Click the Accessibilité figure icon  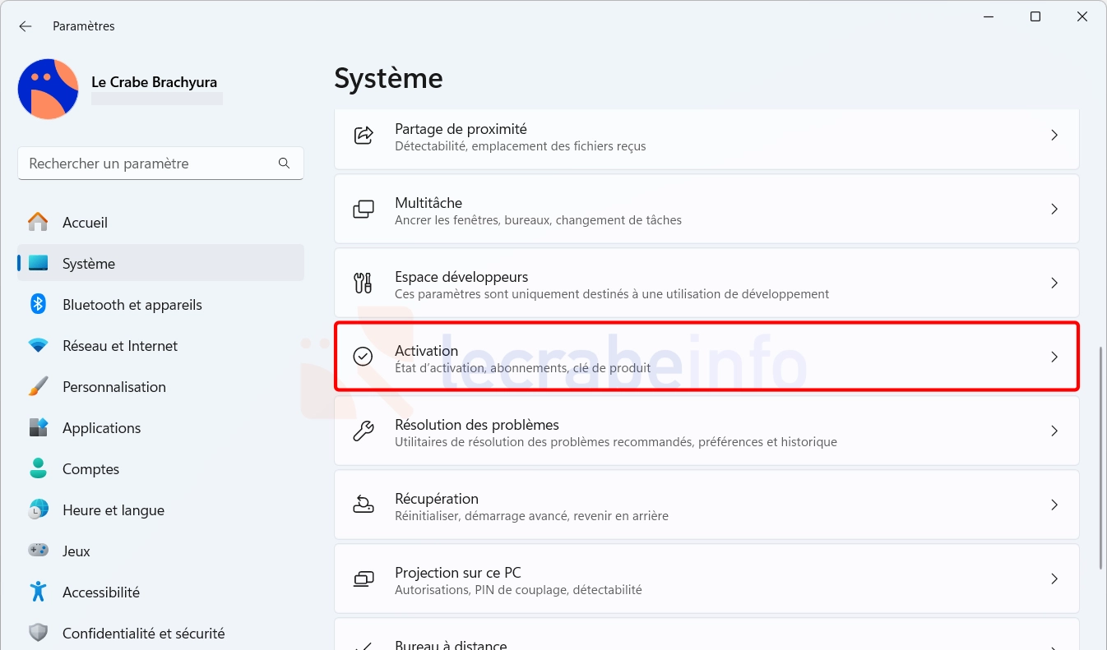click(x=38, y=592)
